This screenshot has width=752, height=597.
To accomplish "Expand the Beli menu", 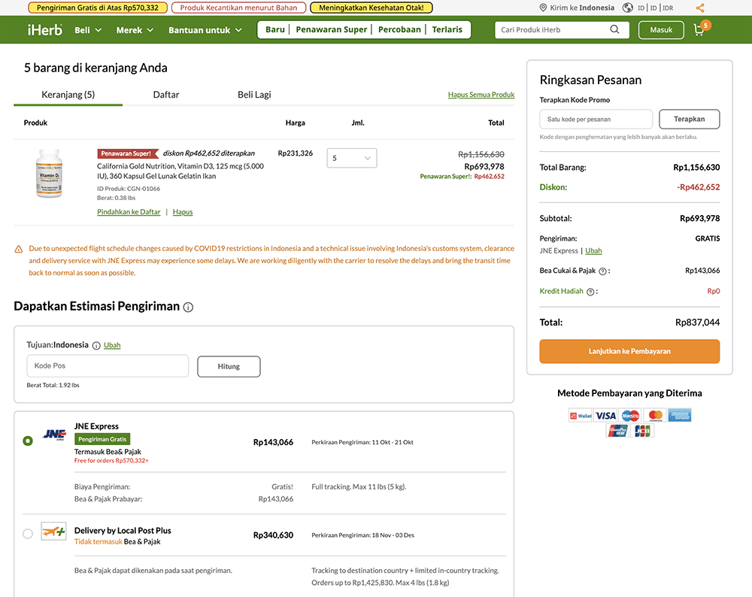I will coord(88,30).
